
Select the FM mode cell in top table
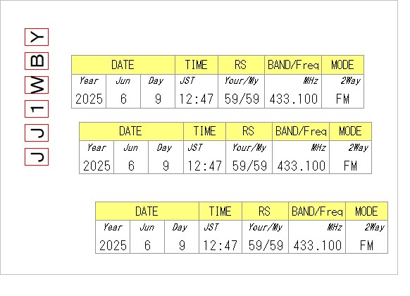coord(342,91)
